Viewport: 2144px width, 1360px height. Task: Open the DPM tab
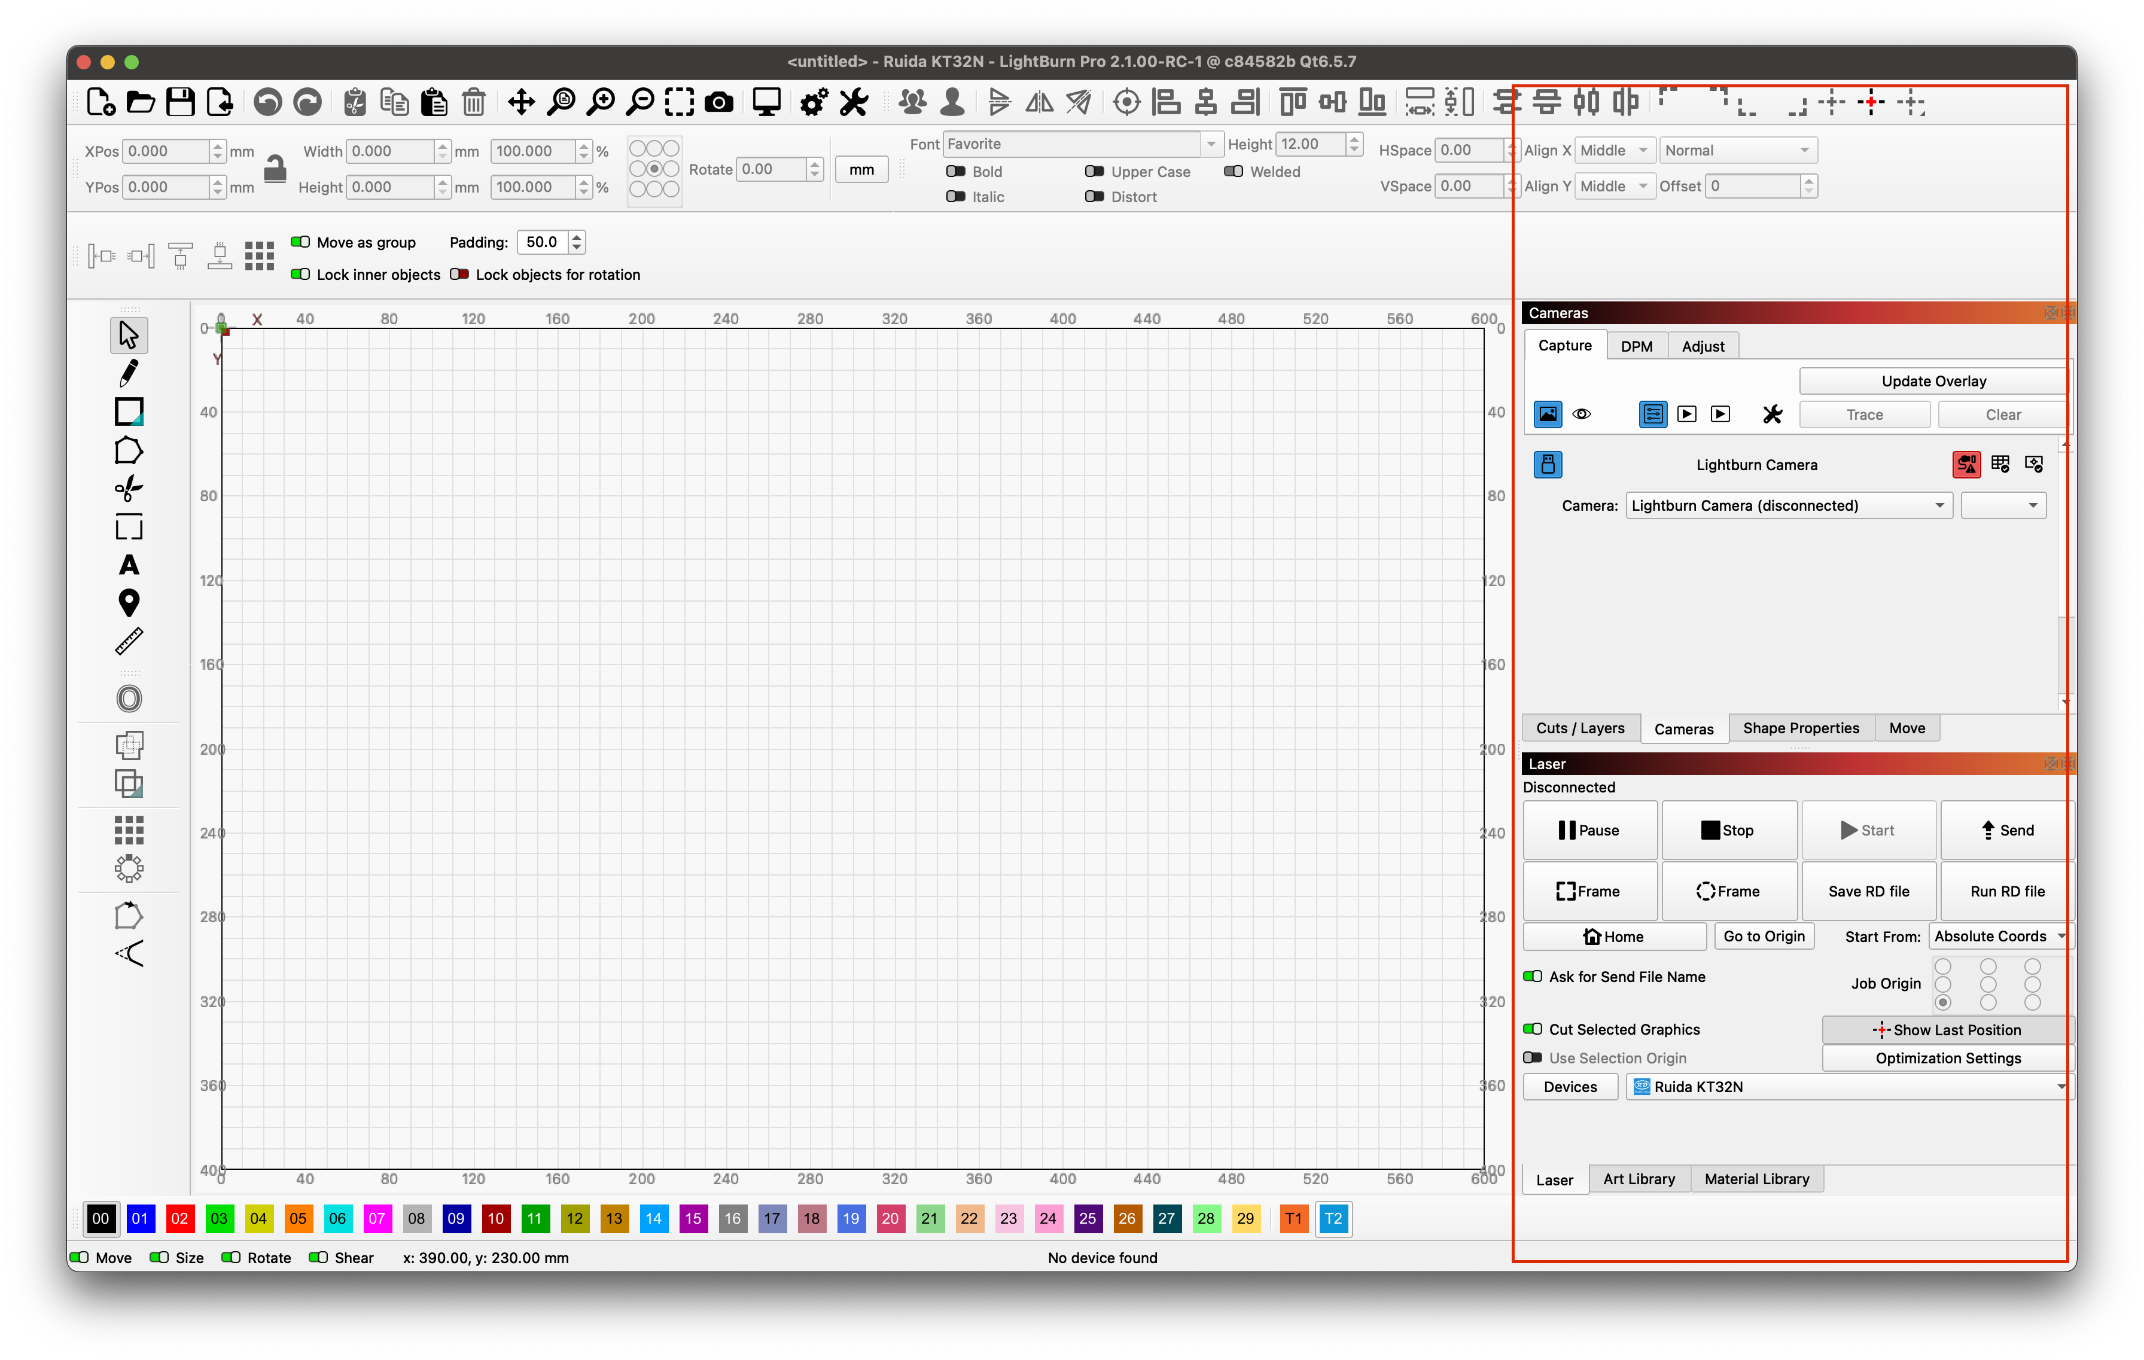[x=1637, y=347]
